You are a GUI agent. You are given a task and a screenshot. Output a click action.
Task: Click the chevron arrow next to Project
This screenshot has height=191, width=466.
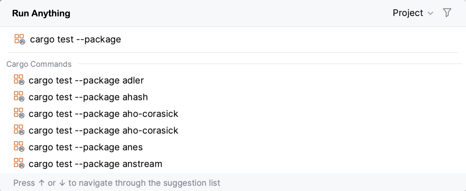tap(430, 13)
